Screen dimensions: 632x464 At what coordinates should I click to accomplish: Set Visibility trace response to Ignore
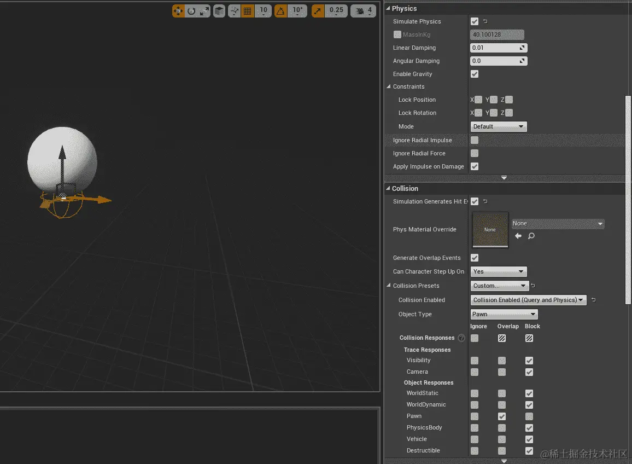[x=475, y=361]
